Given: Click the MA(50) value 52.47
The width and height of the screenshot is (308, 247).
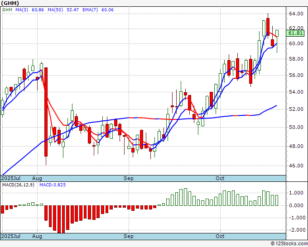Looking at the screenshot, I should click(x=72, y=10).
